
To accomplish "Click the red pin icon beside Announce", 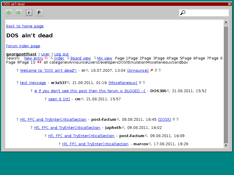I will [x=152, y=70].
